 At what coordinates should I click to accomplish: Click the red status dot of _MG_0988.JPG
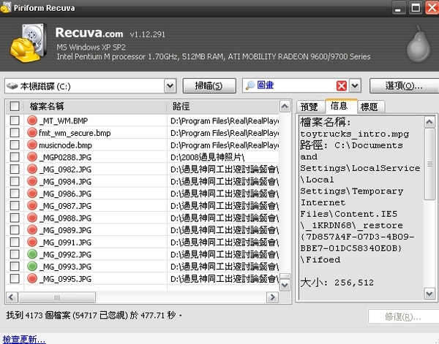pos(32,218)
